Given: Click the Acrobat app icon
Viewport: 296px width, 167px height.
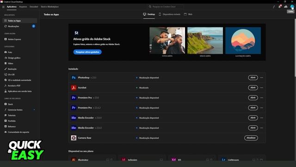Looking at the screenshot, I should pyautogui.click(x=74, y=88).
